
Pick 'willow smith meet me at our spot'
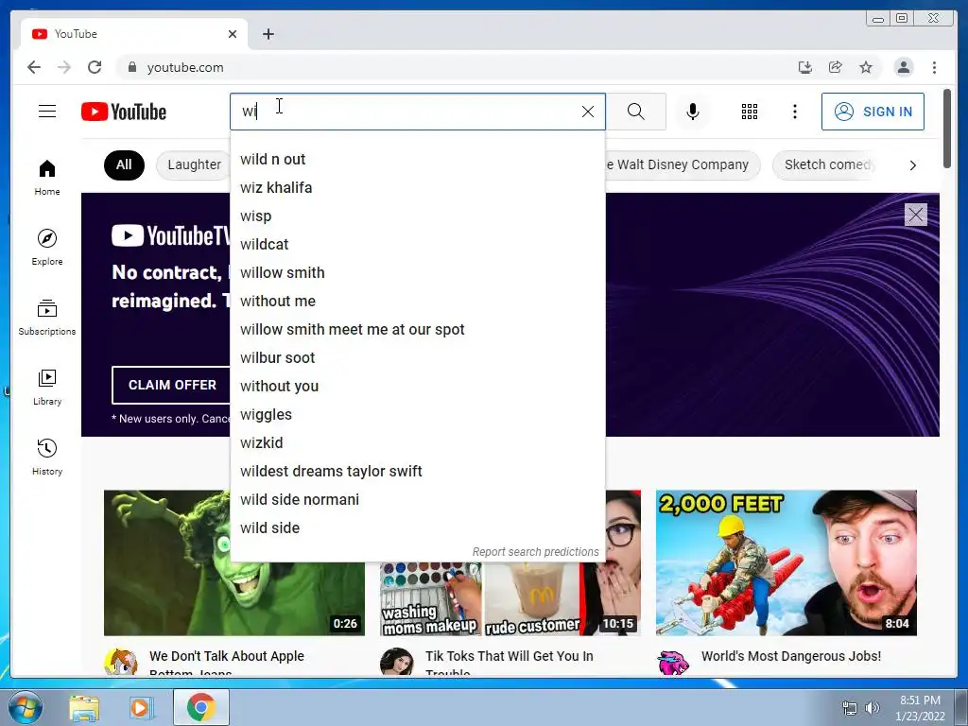417,330
